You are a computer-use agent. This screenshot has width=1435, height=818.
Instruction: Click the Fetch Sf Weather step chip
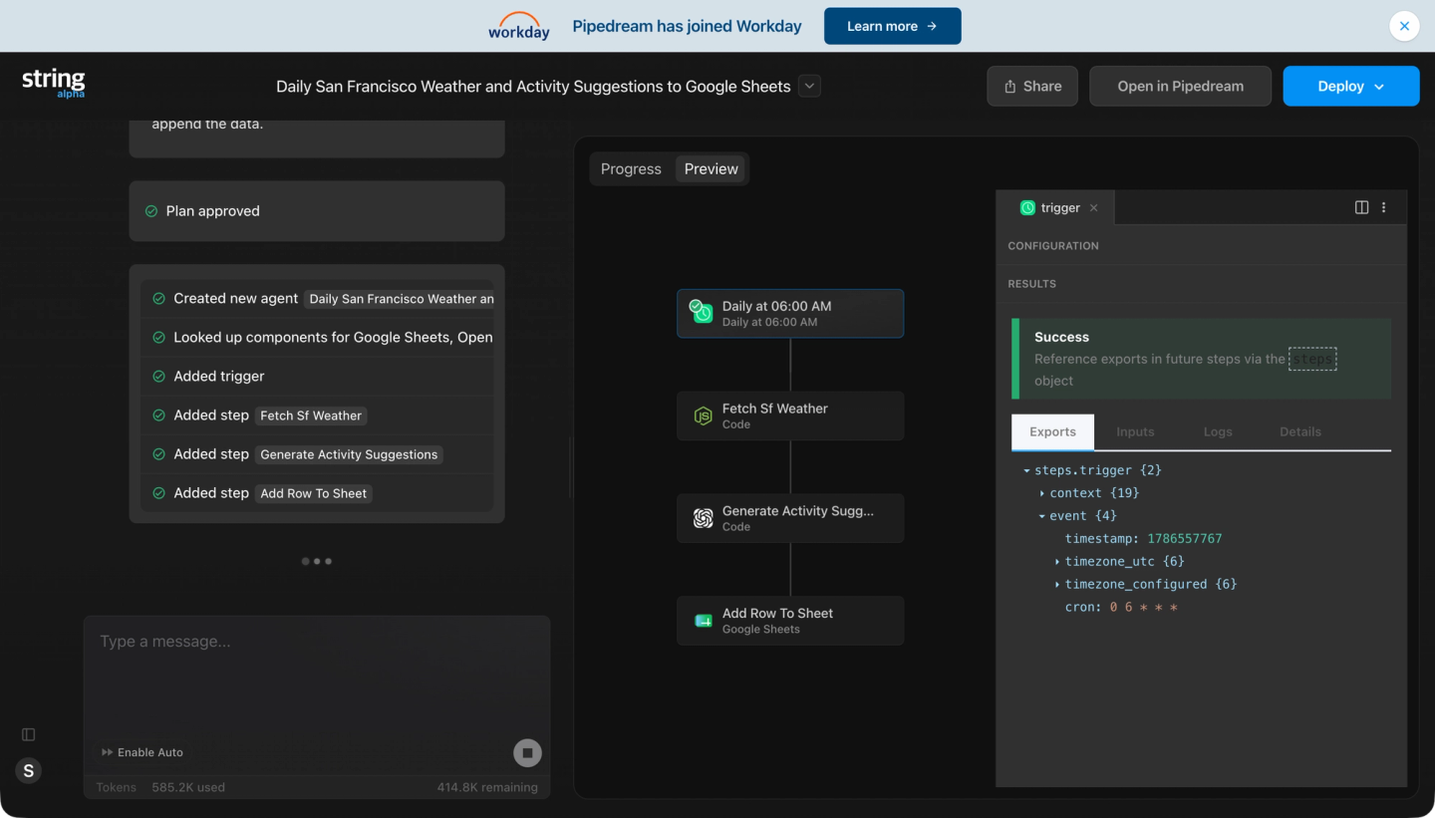pos(311,415)
